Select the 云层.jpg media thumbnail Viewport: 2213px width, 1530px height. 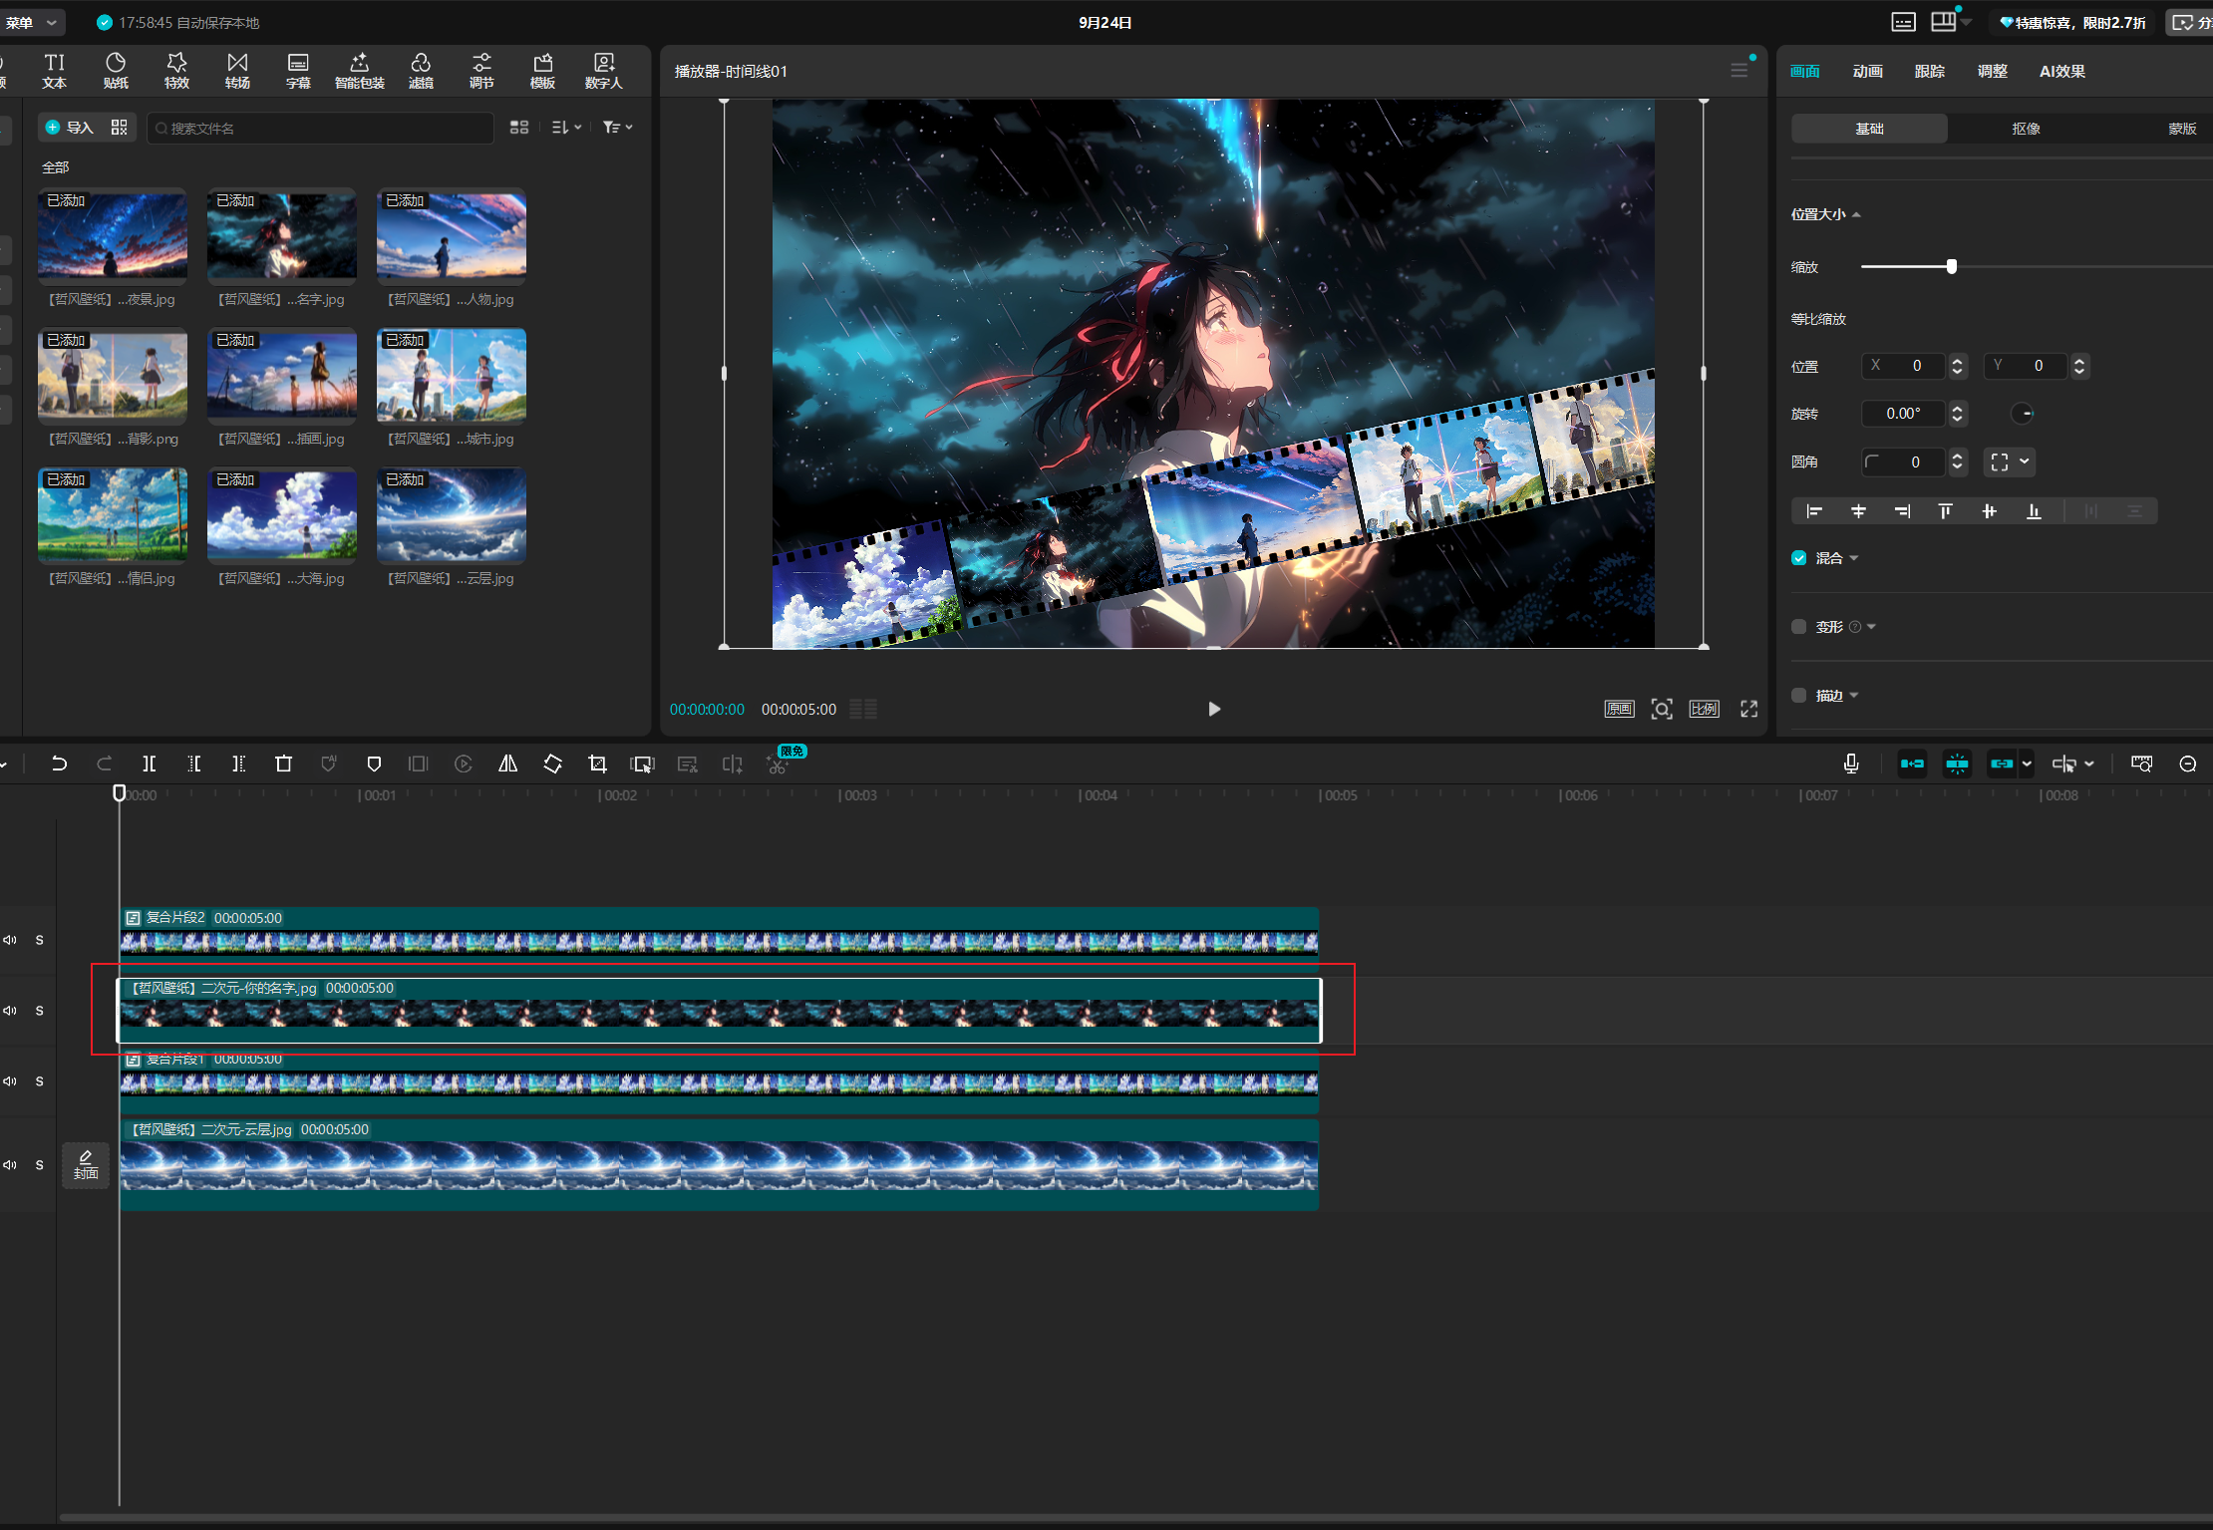point(451,515)
